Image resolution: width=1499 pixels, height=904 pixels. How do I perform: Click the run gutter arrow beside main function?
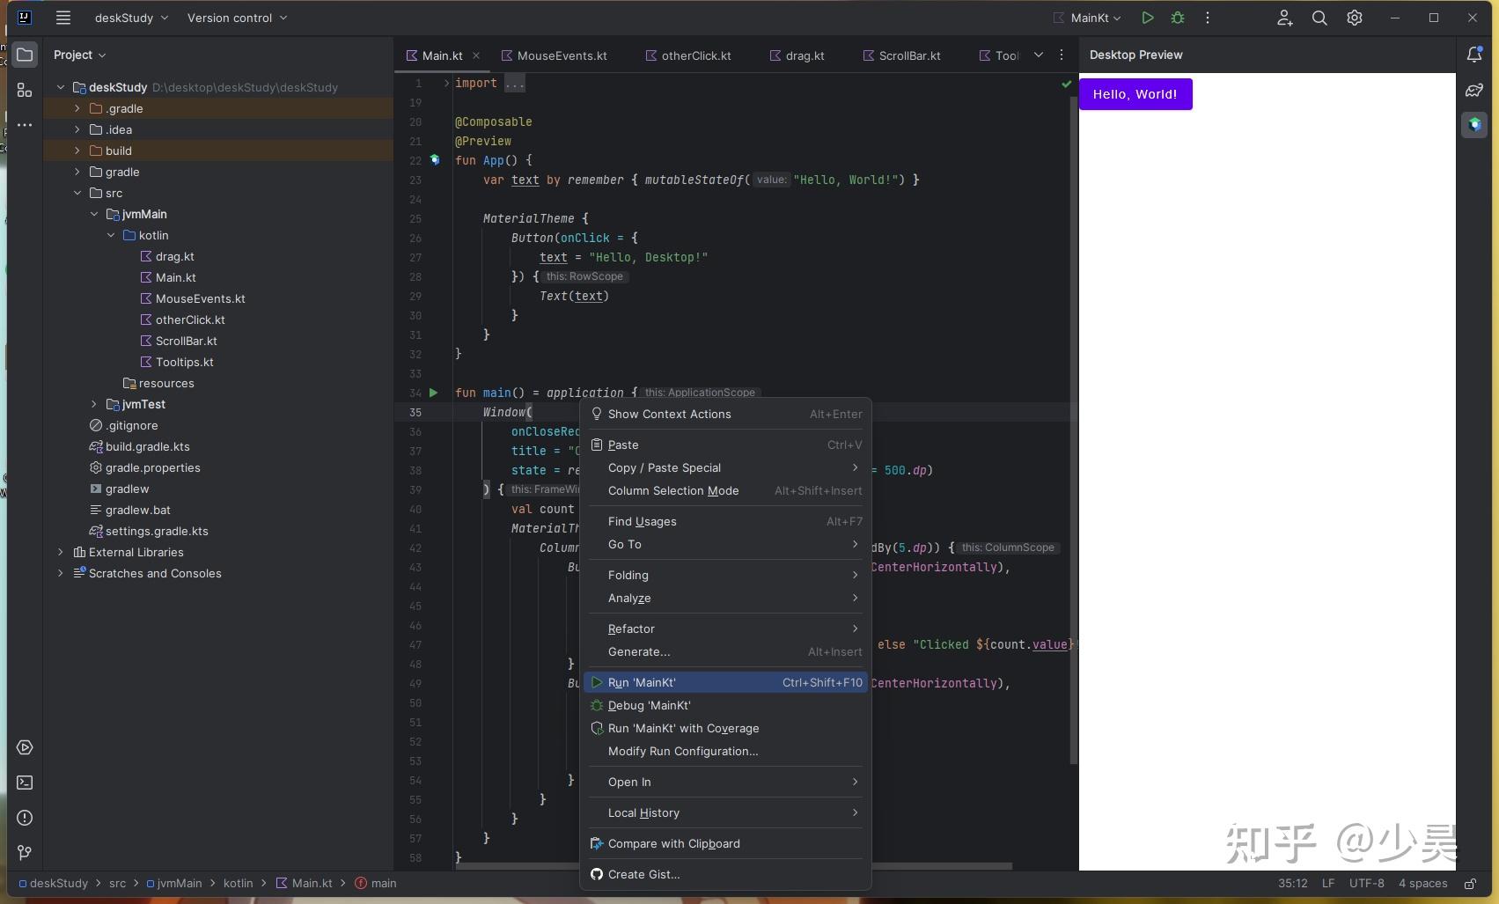point(433,393)
